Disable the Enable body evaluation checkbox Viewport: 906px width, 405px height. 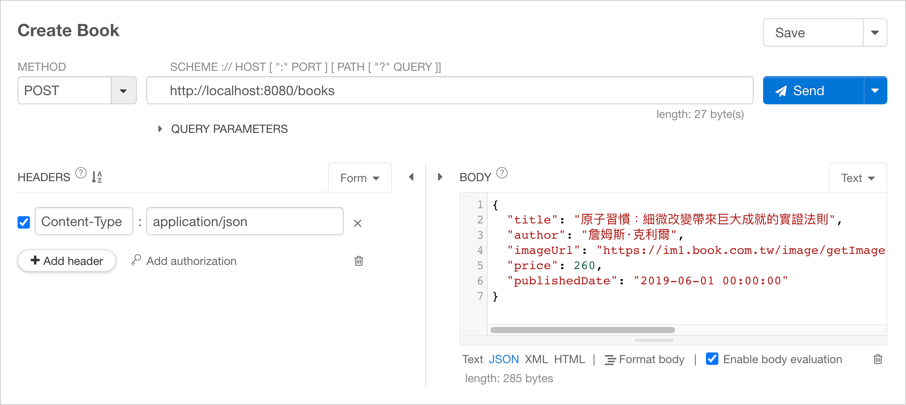712,359
